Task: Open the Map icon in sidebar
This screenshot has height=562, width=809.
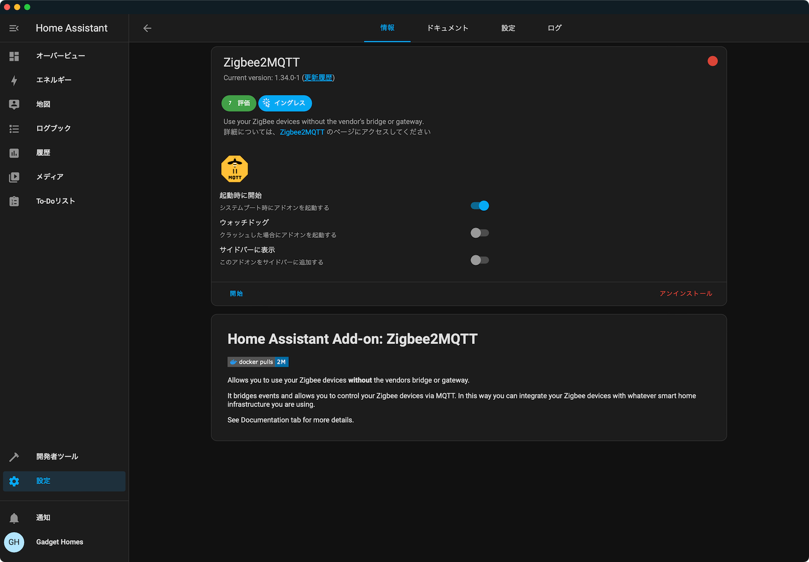Action: 14,104
